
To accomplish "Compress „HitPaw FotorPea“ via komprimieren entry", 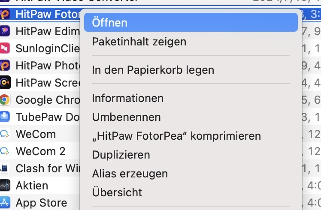I will (x=176, y=136).
